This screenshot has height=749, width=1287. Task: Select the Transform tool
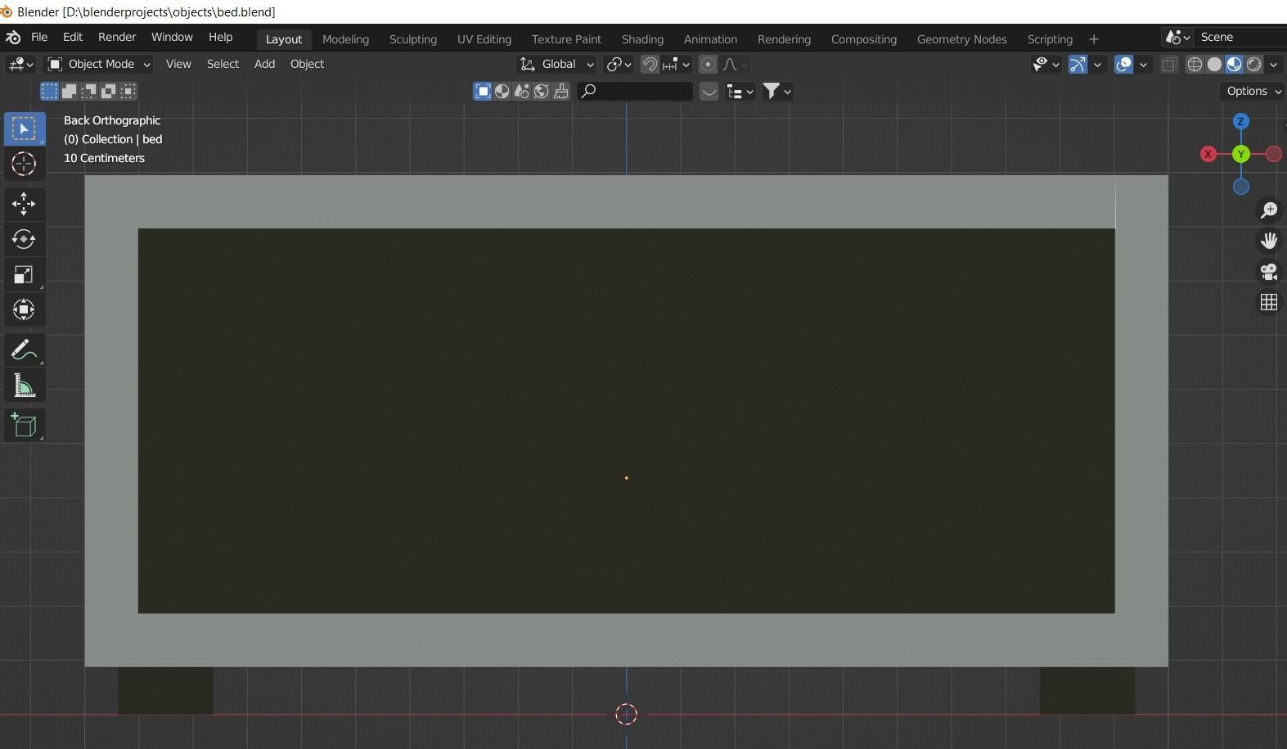tap(24, 309)
